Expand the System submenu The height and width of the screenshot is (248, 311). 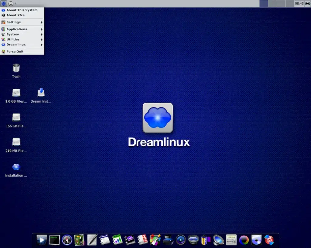point(22,35)
